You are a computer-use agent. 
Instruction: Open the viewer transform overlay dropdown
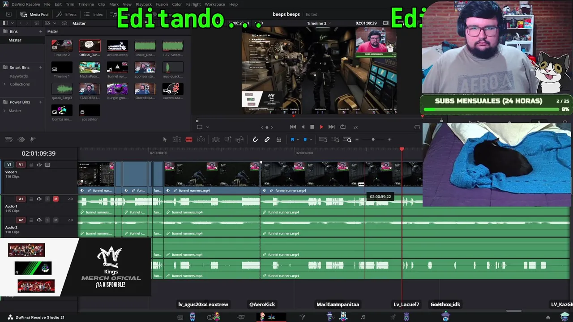coord(207,127)
